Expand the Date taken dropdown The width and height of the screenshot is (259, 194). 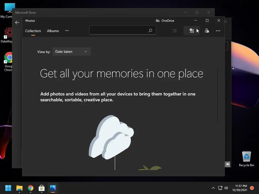[71, 52]
